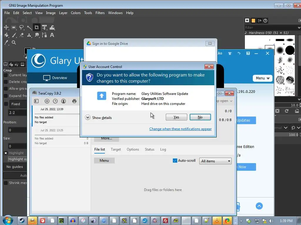301x225 pixels.
Task: Select the Text tool in GIMP
Action: tap(52, 35)
